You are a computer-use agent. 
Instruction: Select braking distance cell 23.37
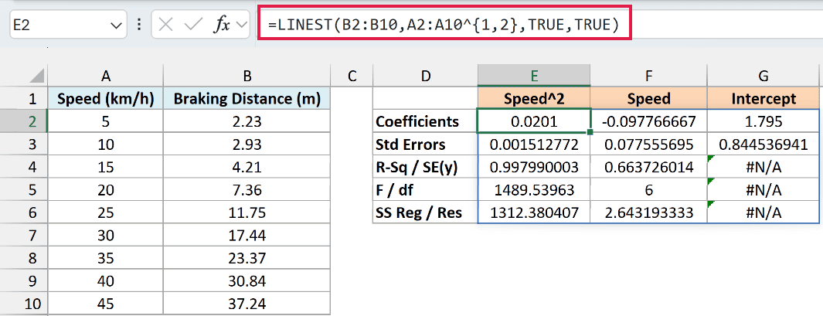click(247, 258)
